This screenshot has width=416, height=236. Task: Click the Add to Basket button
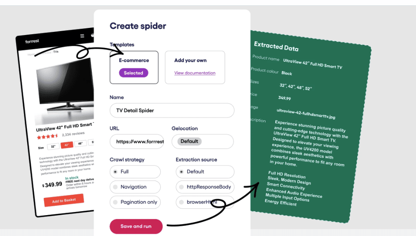(x=63, y=201)
